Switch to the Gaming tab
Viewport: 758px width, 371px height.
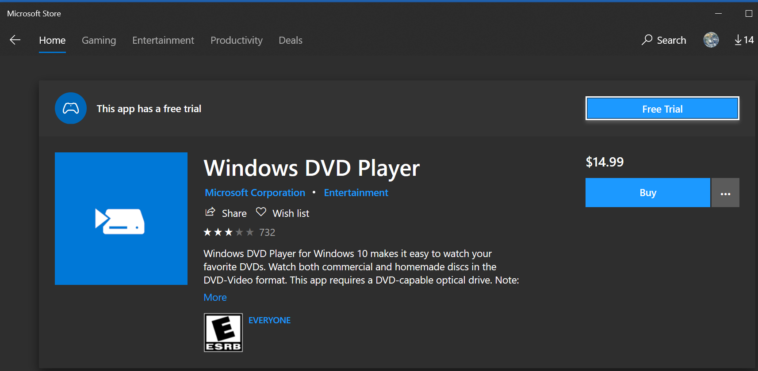(99, 41)
